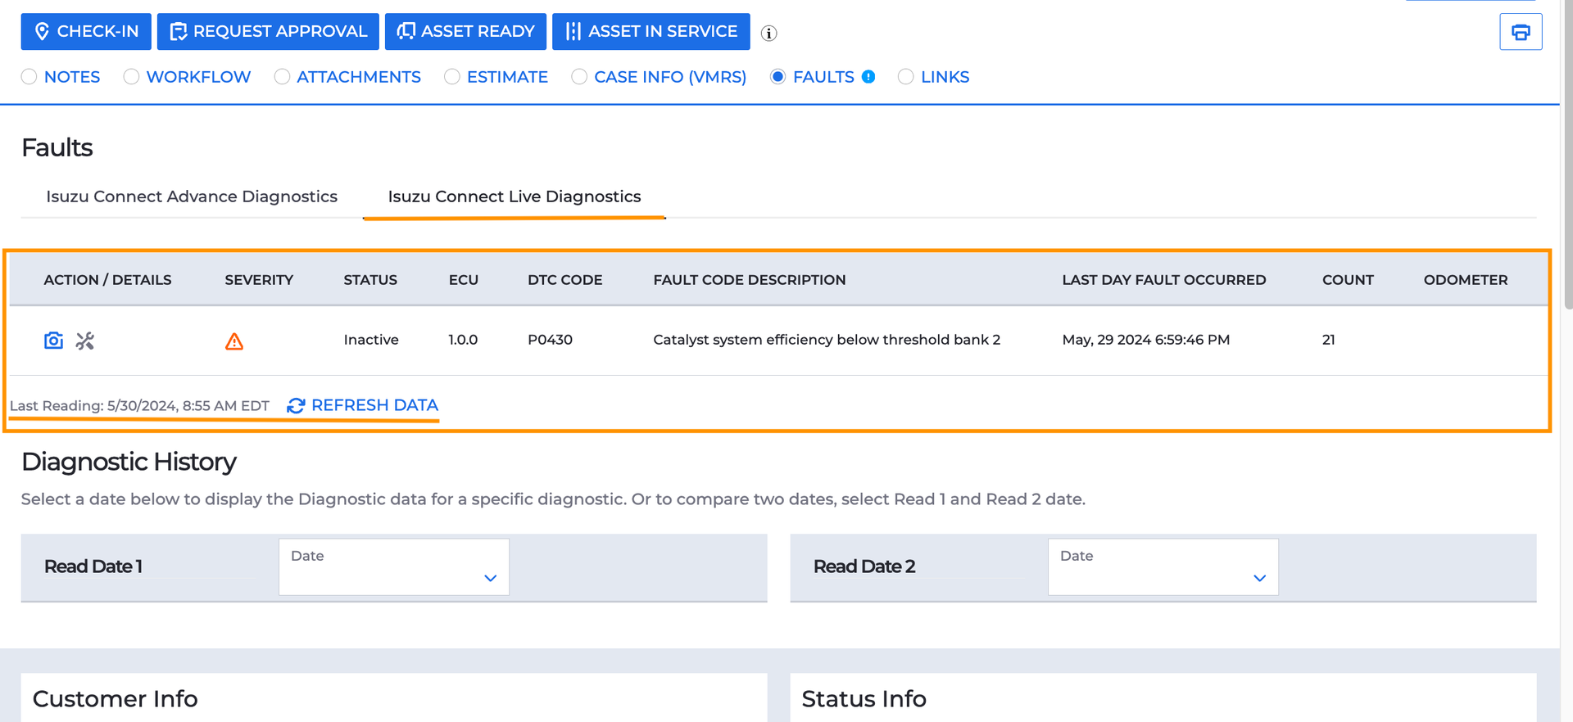
Task: Click the Refresh Data link
Action: tap(363, 405)
